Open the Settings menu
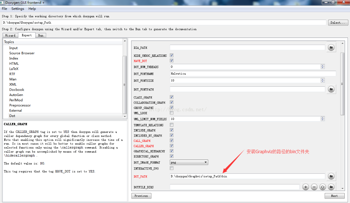The width and height of the screenshot is (350, 203). 18,9
